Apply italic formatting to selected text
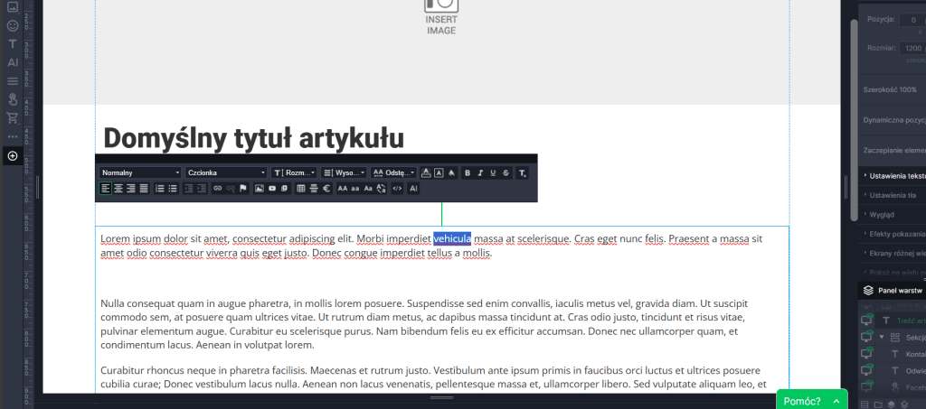 click(480, 172)
